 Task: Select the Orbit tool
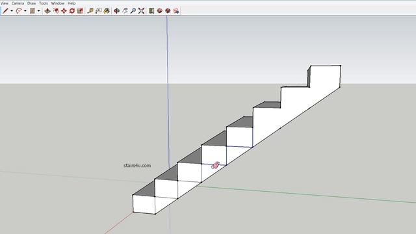[117, 11]
